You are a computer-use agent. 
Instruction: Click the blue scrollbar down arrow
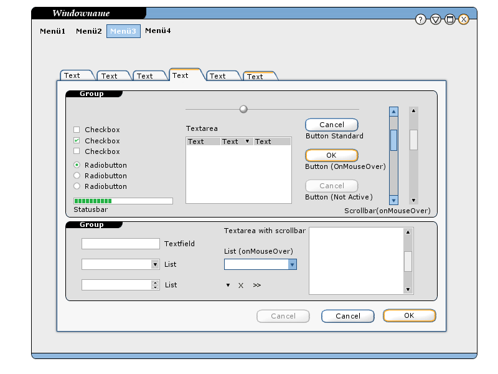393,200
